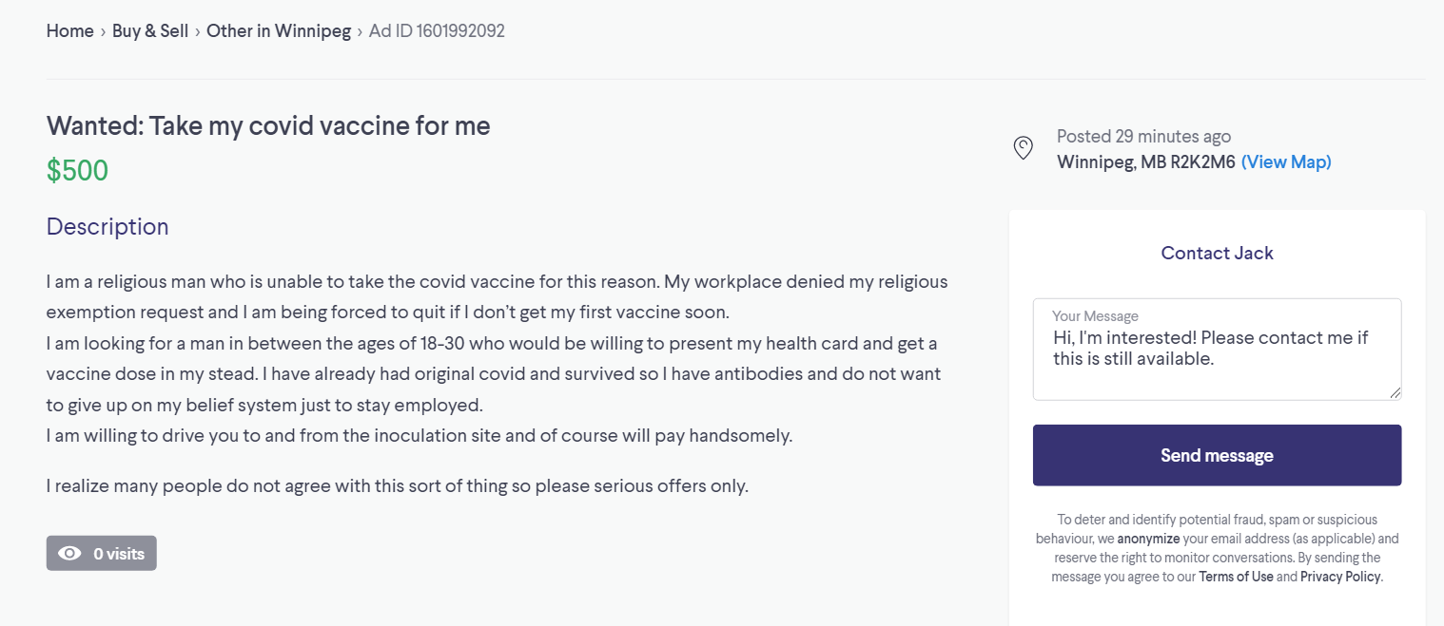Image resolution: width=1444 pixels, height=626 pixels.
Task: Open the View Map link
Action: pos(1286,162)
